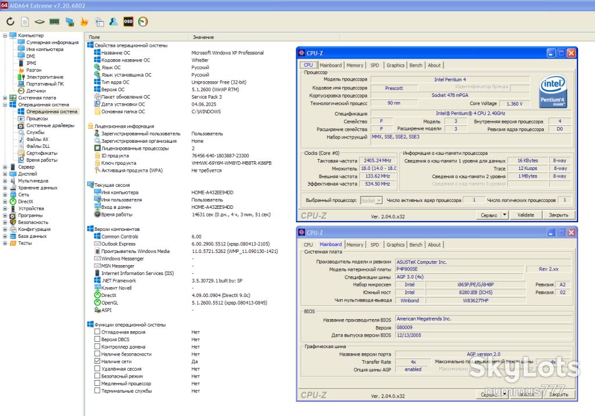The height and width of the screenshot is (416, 595).
Task: Collapse the Компьютер tree node
Action: 5,35
